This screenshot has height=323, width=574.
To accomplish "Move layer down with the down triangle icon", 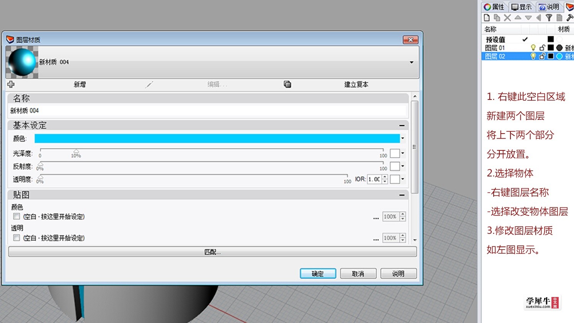I will click(528, 18).
